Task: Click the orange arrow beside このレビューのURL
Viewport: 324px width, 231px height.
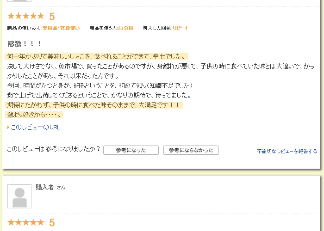Action: 8,127
